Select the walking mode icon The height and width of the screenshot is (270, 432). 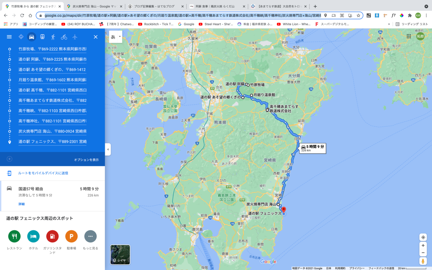(53, 37)
